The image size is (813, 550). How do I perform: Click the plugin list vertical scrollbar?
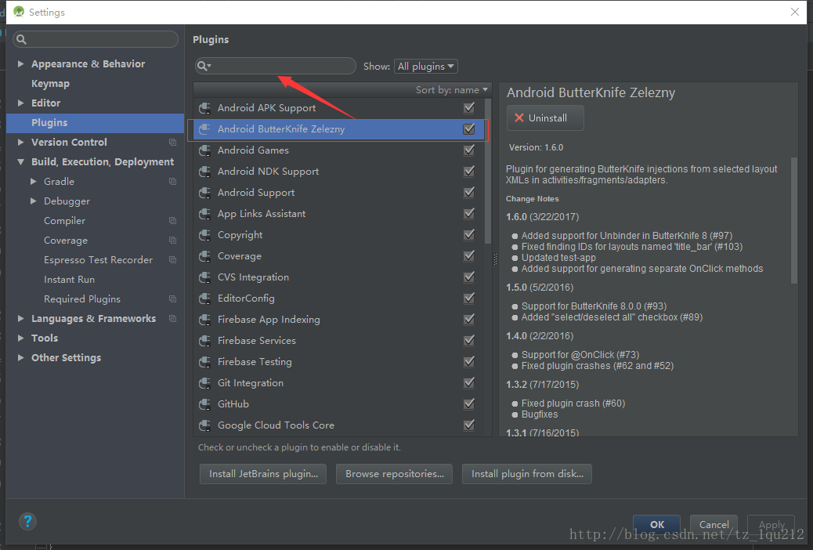tap(488, 172)
